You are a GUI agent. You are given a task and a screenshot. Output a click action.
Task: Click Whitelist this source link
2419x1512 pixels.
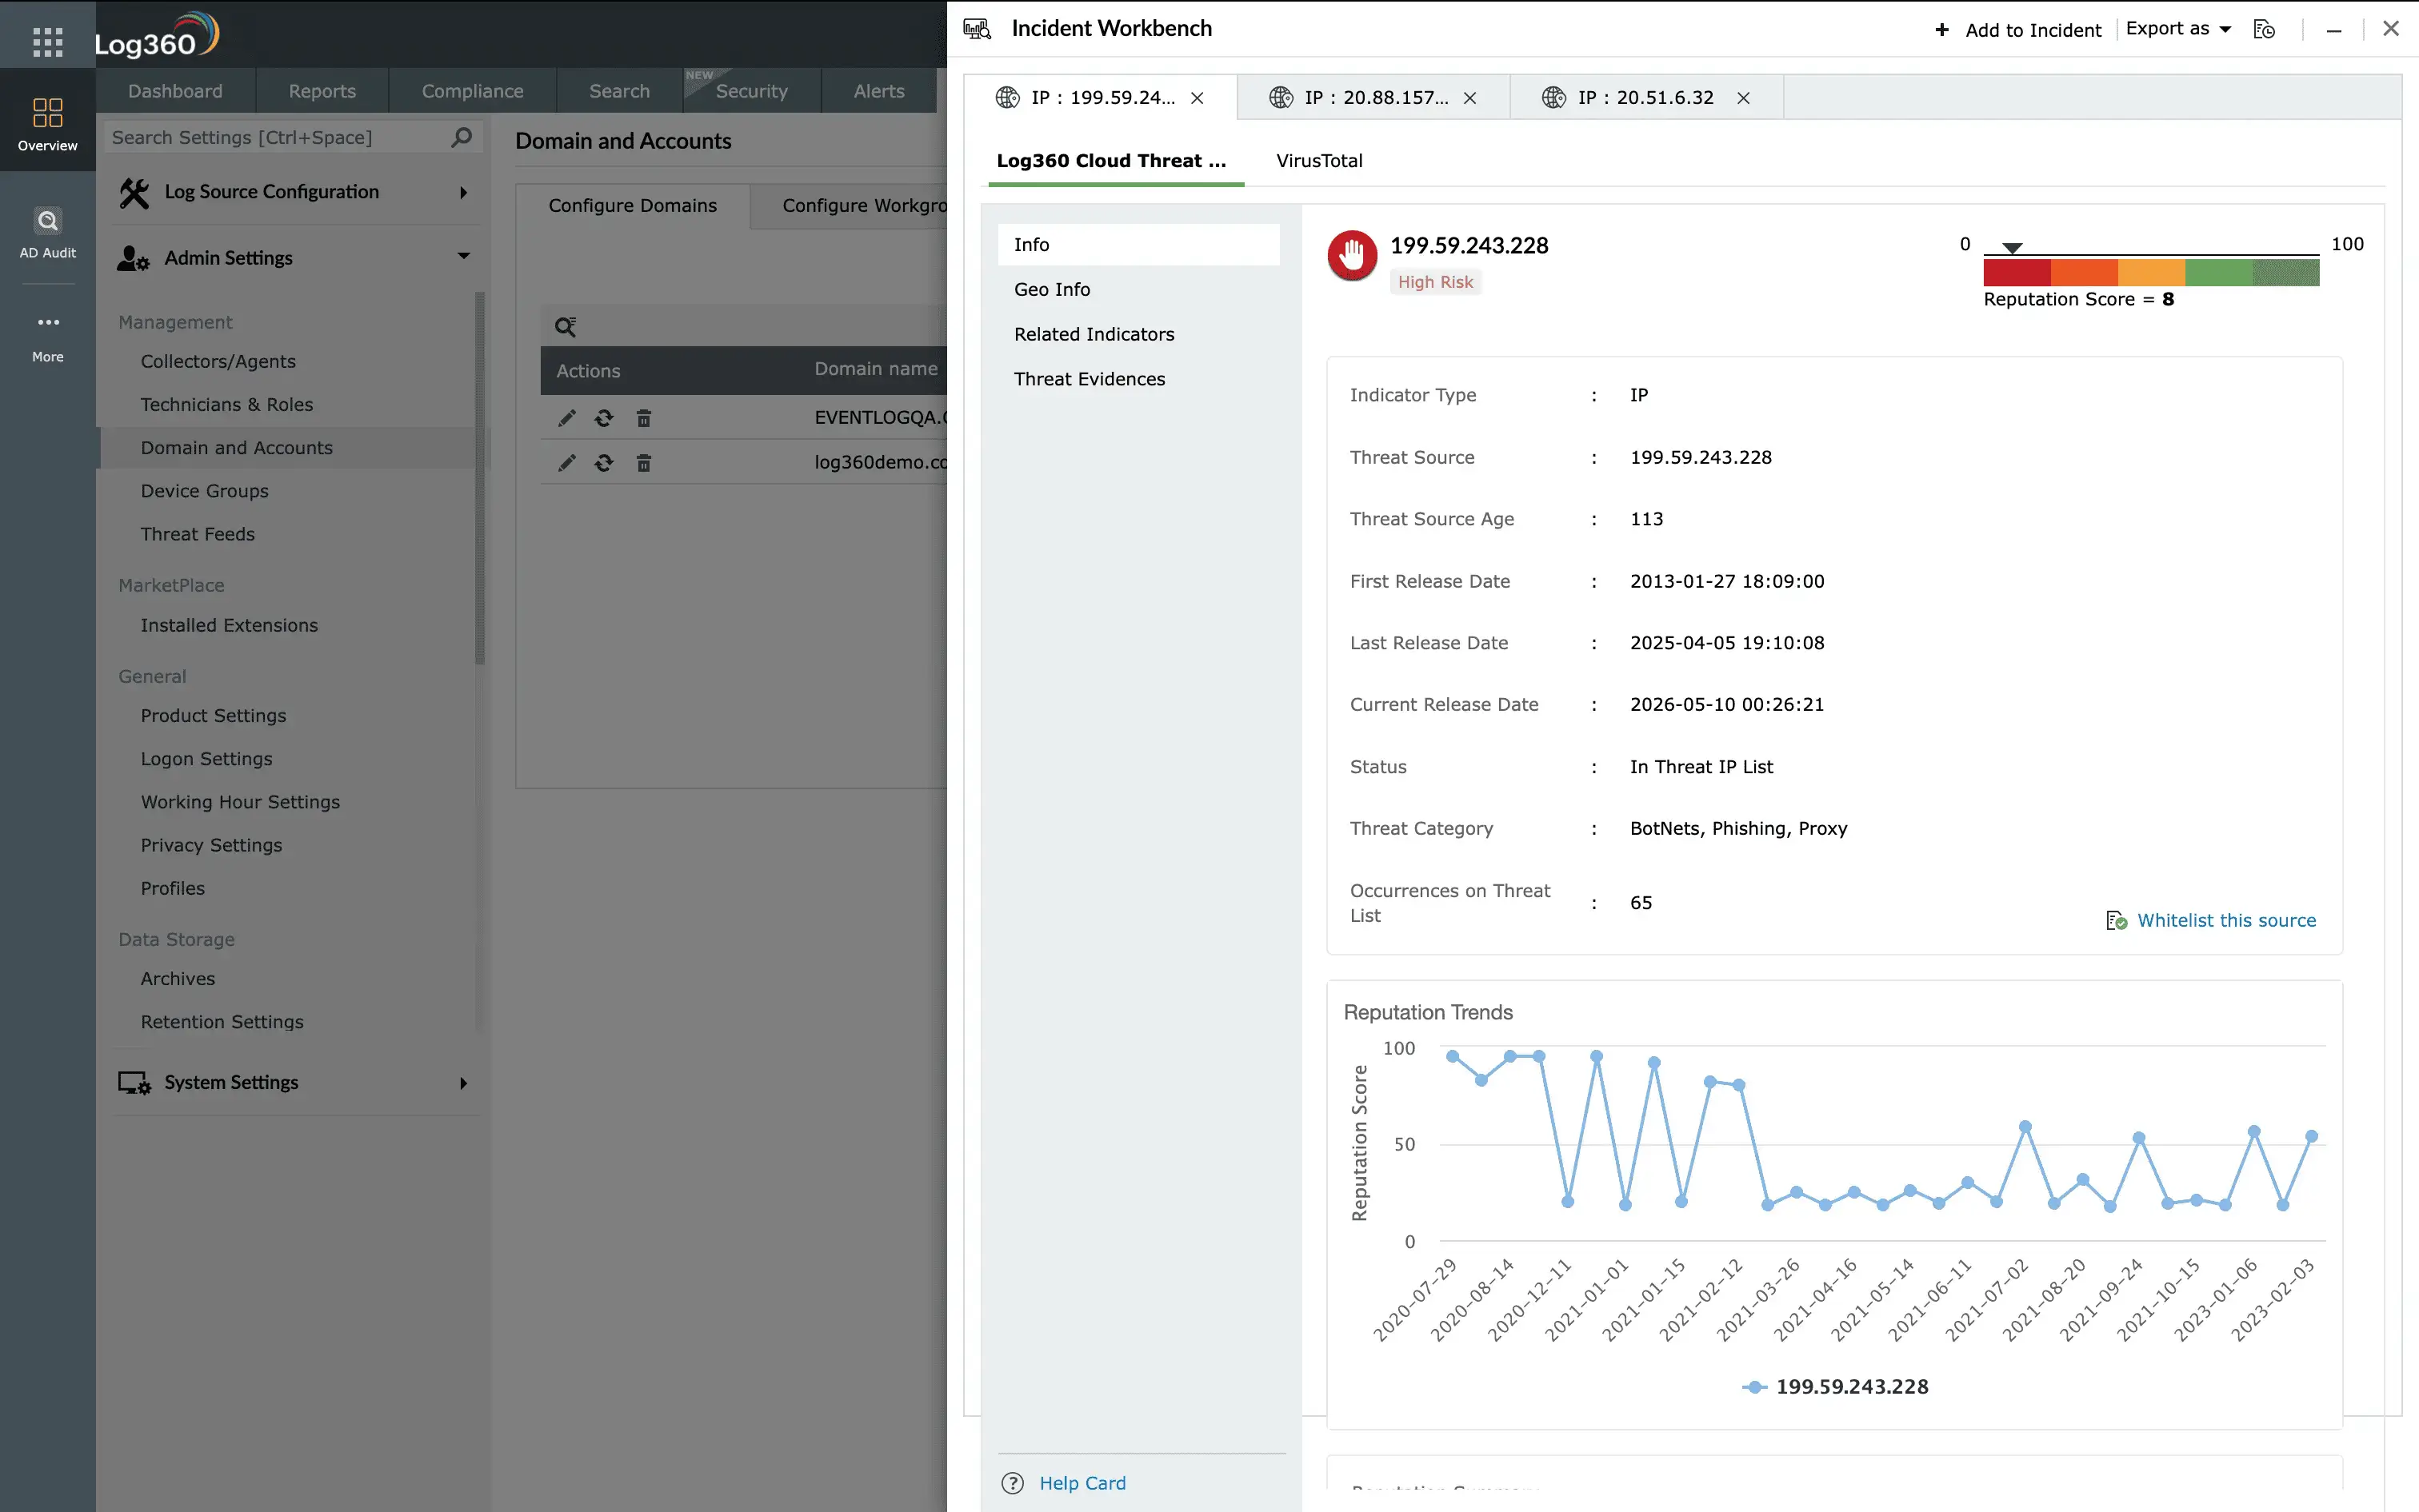2226,921
